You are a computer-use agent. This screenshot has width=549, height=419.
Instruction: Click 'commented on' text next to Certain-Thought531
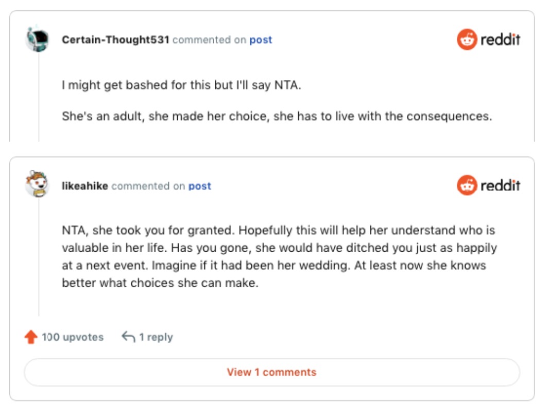click(209, 40)
